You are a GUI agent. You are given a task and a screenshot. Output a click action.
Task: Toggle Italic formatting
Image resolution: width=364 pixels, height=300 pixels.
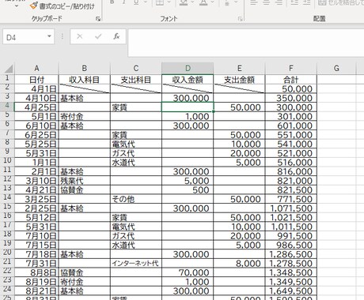tap(124, 2)
